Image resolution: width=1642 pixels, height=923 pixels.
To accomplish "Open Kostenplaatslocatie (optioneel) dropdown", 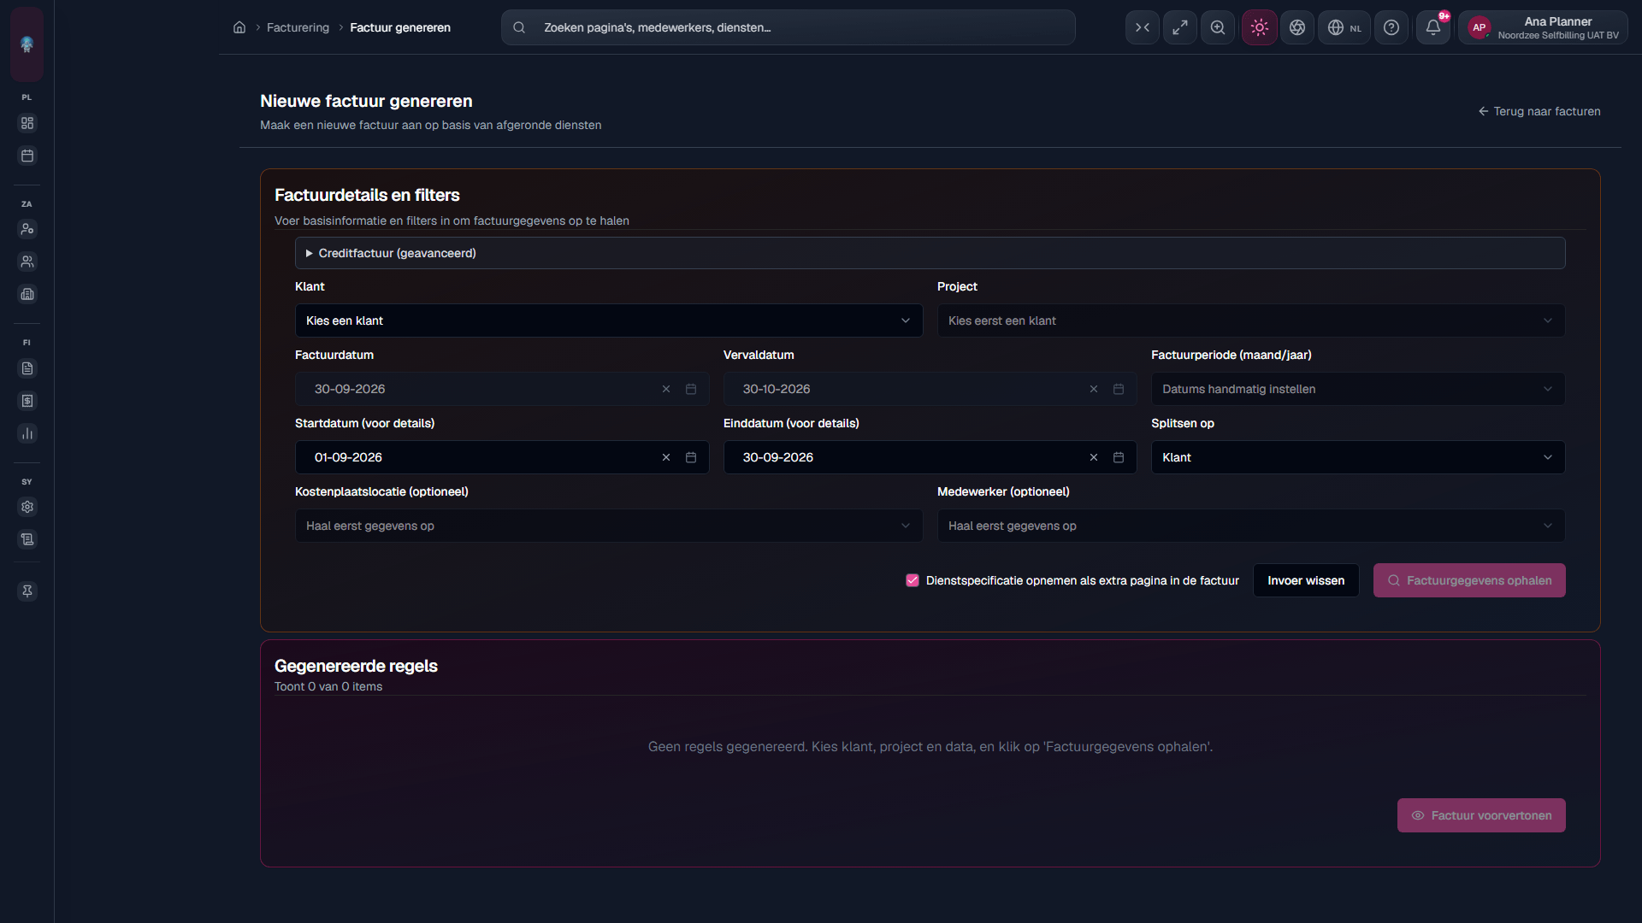I will [x=609, y=526].
